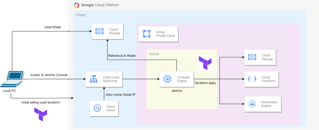Select the 'Cloud Armor' text
Viewport: 319px width, 130px height.
111,108
